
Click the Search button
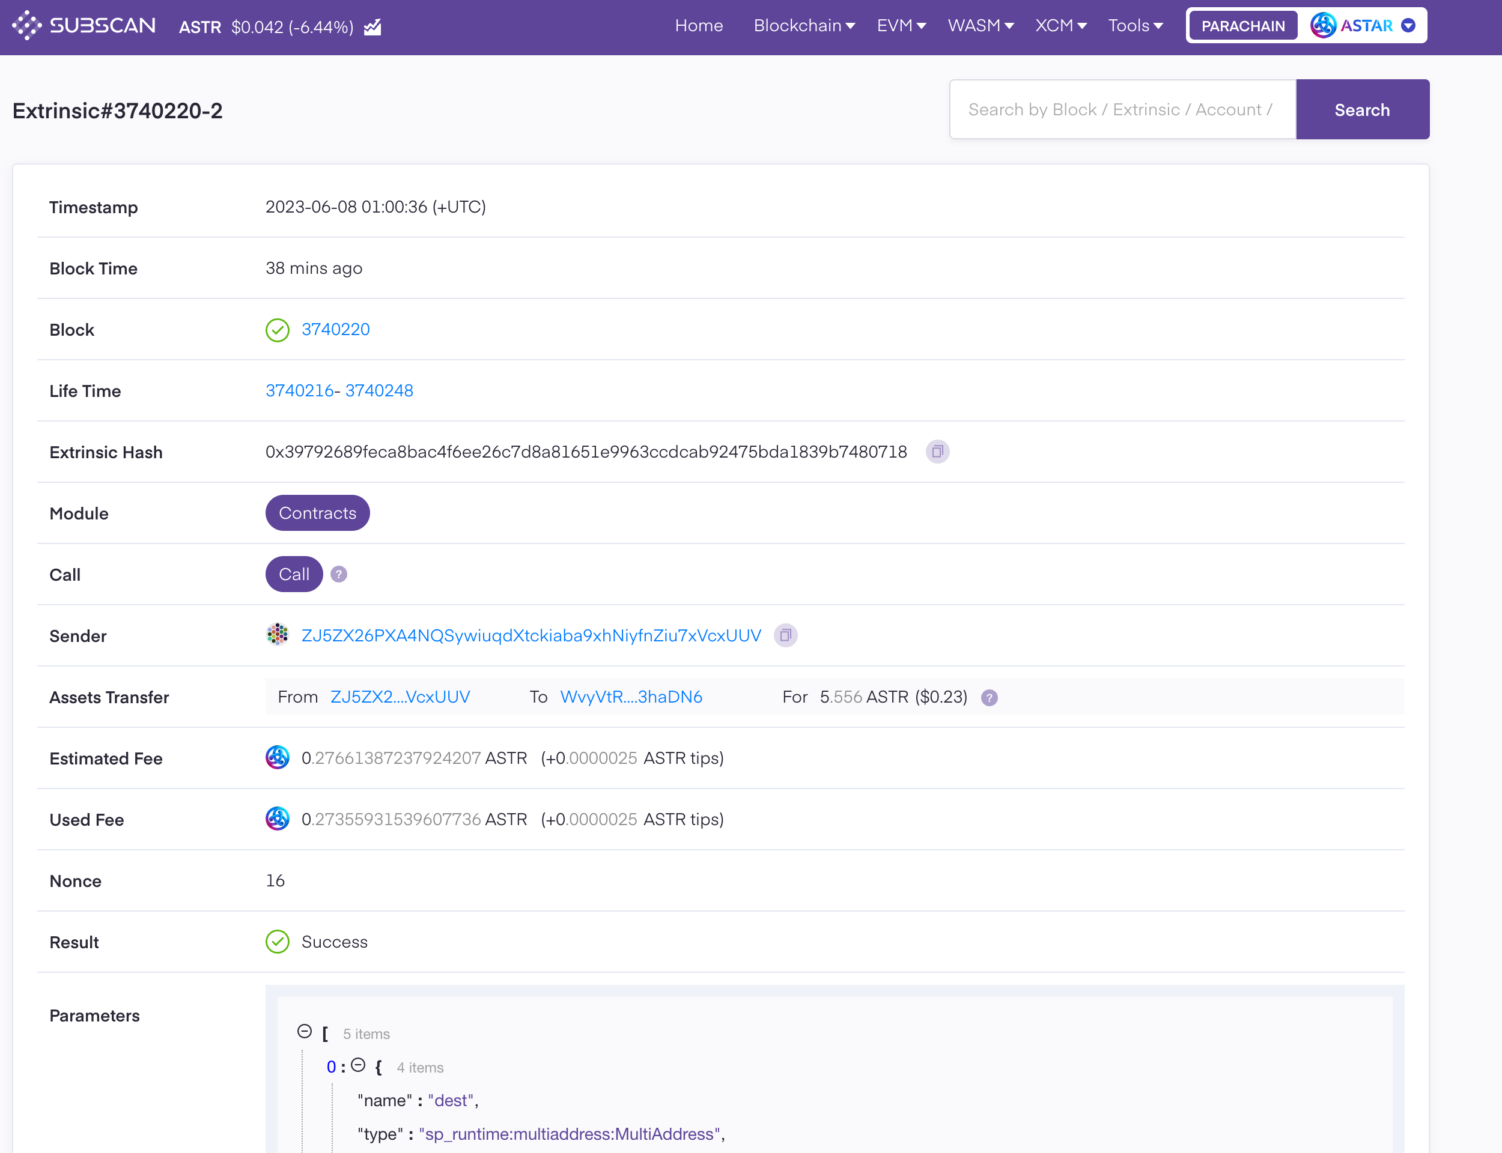click(x=1361, y=110)
